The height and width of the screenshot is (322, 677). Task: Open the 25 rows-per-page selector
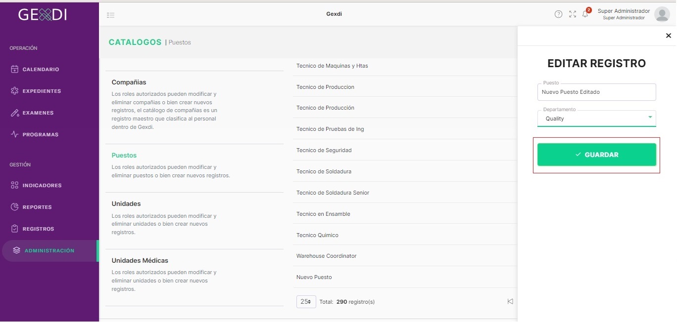306,302
